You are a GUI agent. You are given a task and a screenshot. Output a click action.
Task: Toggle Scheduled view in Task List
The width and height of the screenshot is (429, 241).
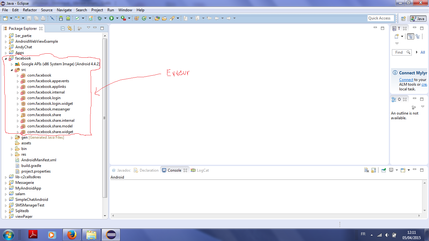pos(418,36)
